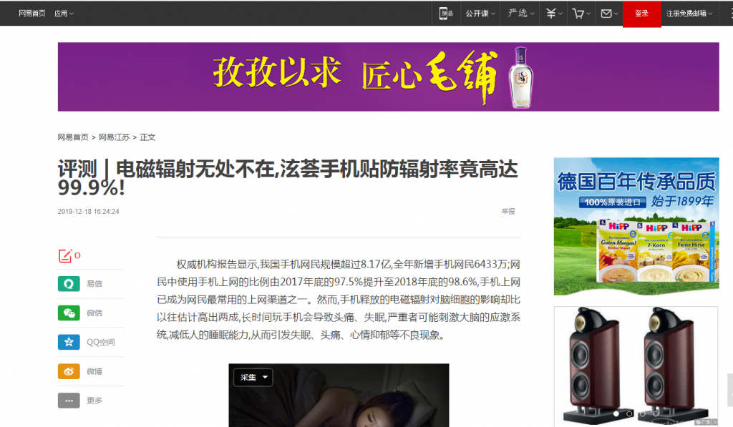The height and width of the screenshot is (427, 733).
Task: Click the grey side tab at the right edge
Action: (729, 390)
